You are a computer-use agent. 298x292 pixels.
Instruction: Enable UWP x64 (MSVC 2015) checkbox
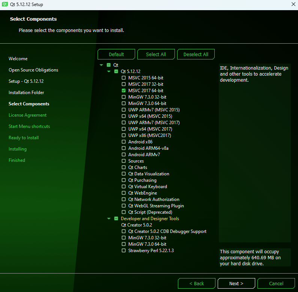(123, 116)
